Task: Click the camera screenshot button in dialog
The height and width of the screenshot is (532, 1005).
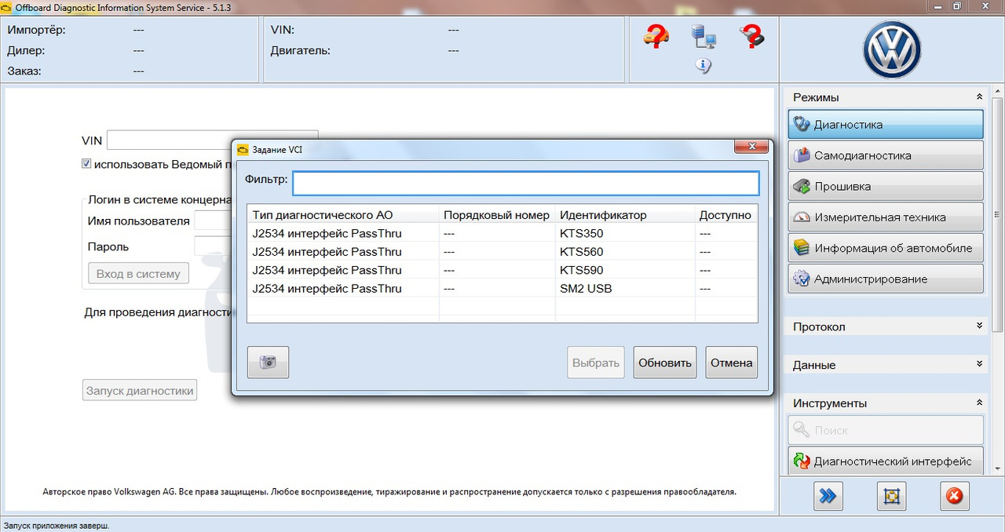Action: (x=269, y=363)
